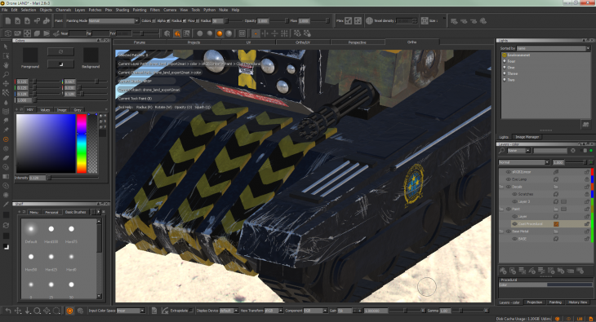Select the Eraser tool in left toolbar
Screen dimensions: 596x322
[x=6, y=157]
